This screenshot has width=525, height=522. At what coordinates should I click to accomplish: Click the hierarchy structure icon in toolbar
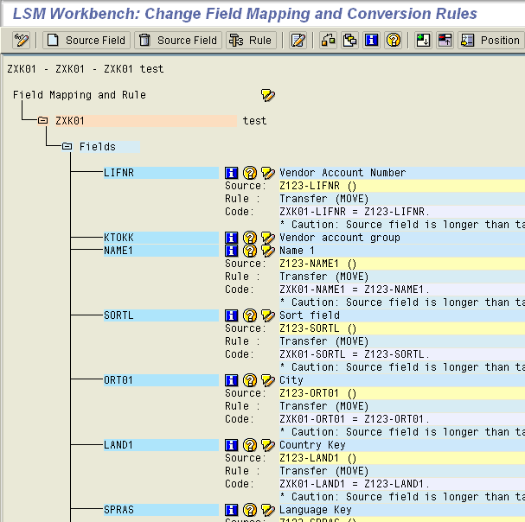point(329,41)
